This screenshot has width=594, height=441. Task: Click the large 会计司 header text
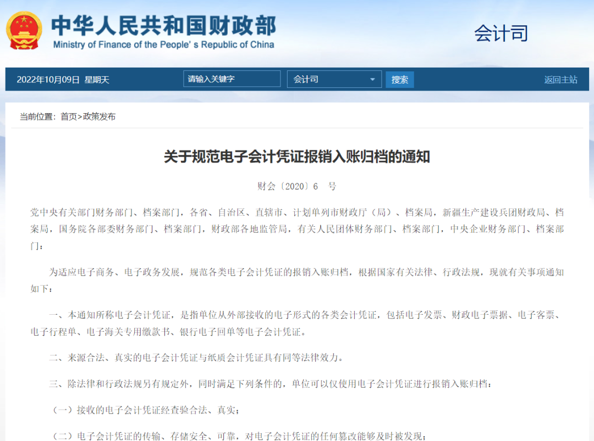tap(501, 34)
